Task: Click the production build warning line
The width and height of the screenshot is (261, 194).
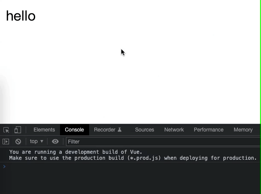Action: [x=133, y=158]
